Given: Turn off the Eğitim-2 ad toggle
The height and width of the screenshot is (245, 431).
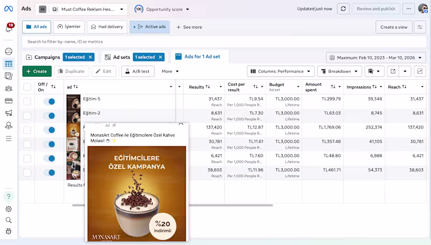Looking at the screenshot, I should click(x=49, y=116).
